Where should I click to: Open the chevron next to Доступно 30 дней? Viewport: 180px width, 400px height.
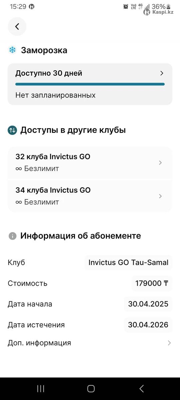162,73
